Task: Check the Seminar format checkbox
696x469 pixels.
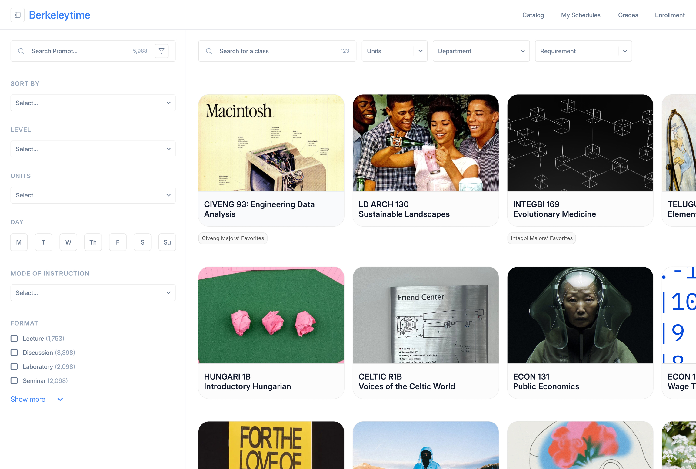Action: click(14, 381)
